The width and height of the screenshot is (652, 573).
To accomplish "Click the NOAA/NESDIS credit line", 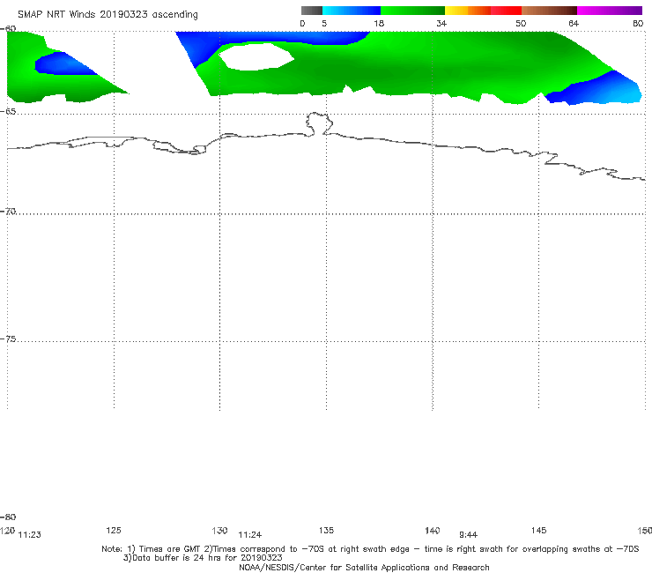I will 364,567.
